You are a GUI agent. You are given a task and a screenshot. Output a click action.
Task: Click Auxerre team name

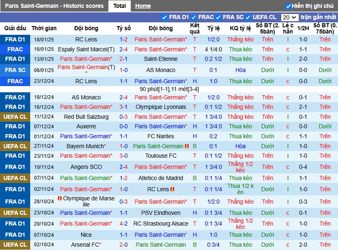click(86, 126)
